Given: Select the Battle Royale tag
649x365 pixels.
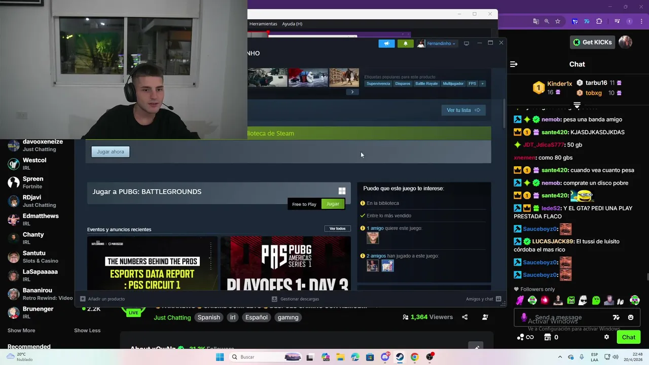Looking at the screenshot, I should point(426,84).
